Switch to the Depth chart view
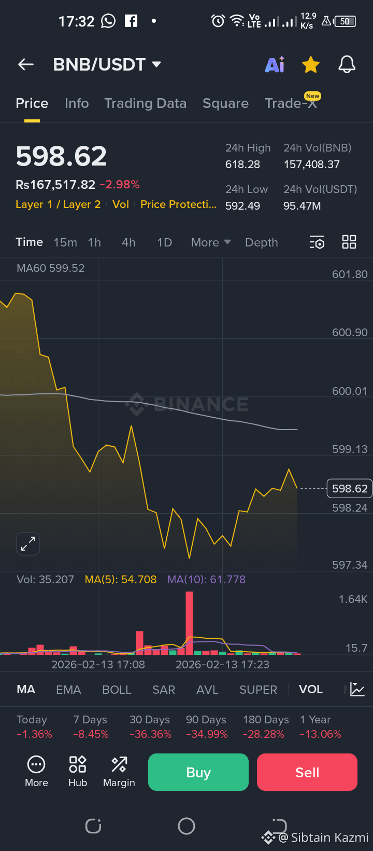373x851 pixels. tap(262, 242)
